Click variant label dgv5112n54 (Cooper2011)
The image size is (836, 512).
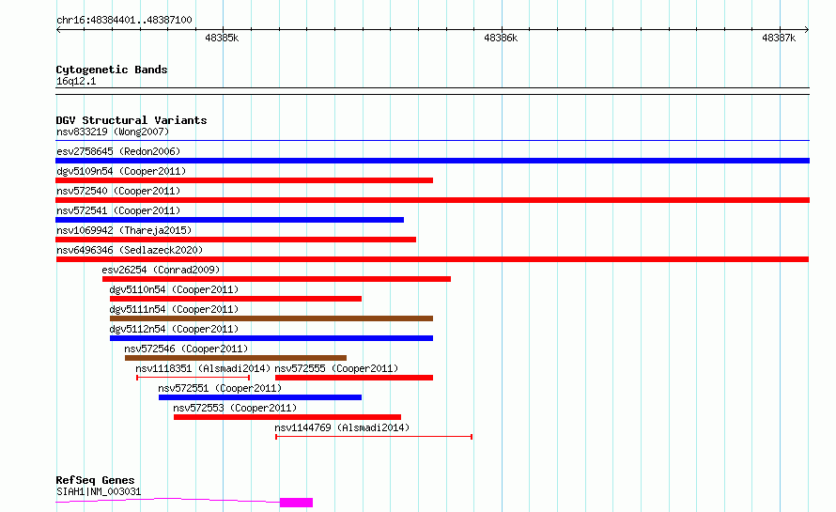(x=174, y=329)
